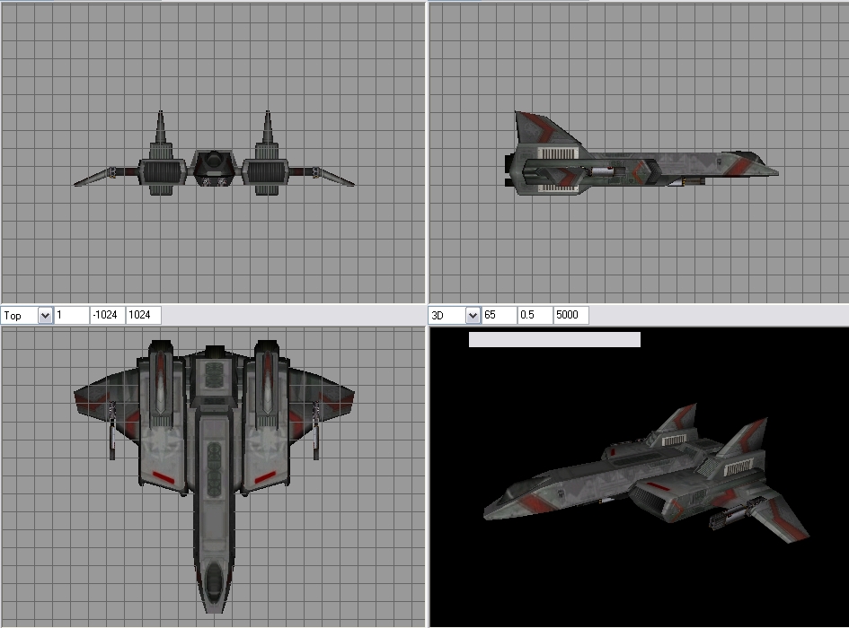
Task: Click the vertical splitter between the upper viewports
Action: (x=427, y=153)
